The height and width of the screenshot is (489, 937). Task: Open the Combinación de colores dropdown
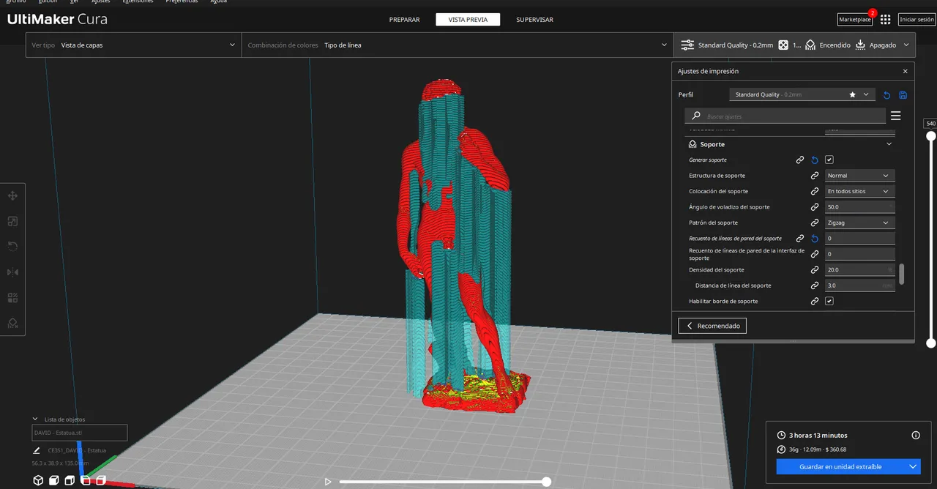click(x=457, y=45)
